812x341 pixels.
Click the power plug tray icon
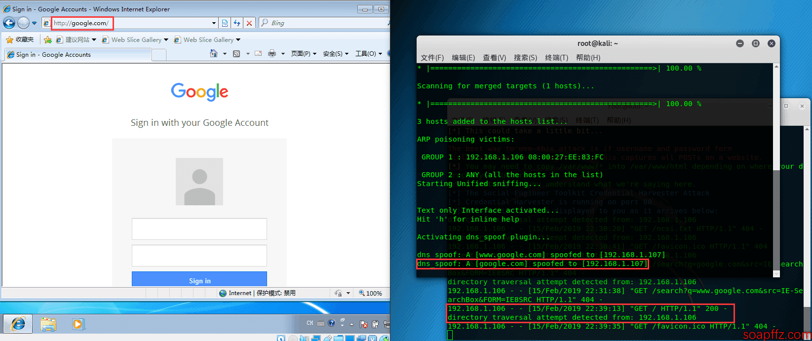coord(375,324)
